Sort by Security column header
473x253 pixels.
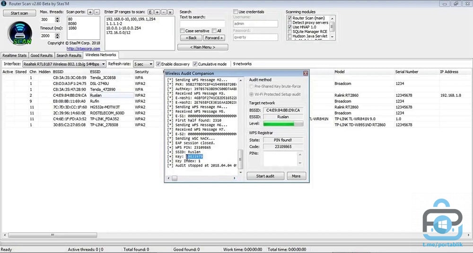(x=142, y=72)
